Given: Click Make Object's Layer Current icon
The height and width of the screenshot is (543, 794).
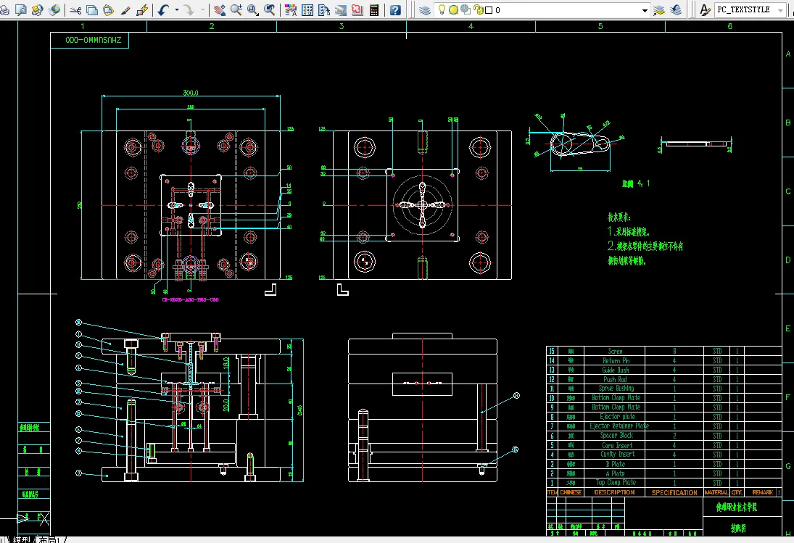Looking at the screenshot, I should [659, 9].
